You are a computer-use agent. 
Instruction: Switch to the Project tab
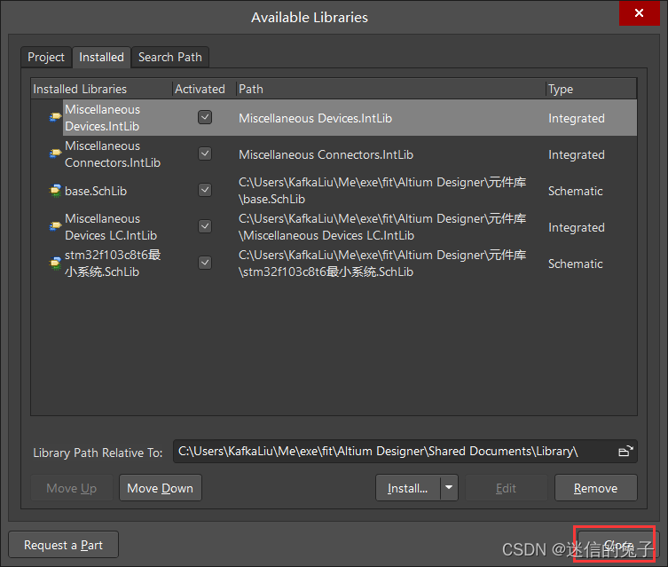click(46, 57)
